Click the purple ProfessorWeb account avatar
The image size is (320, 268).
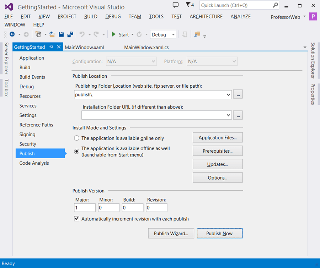(x=313, y=17)
